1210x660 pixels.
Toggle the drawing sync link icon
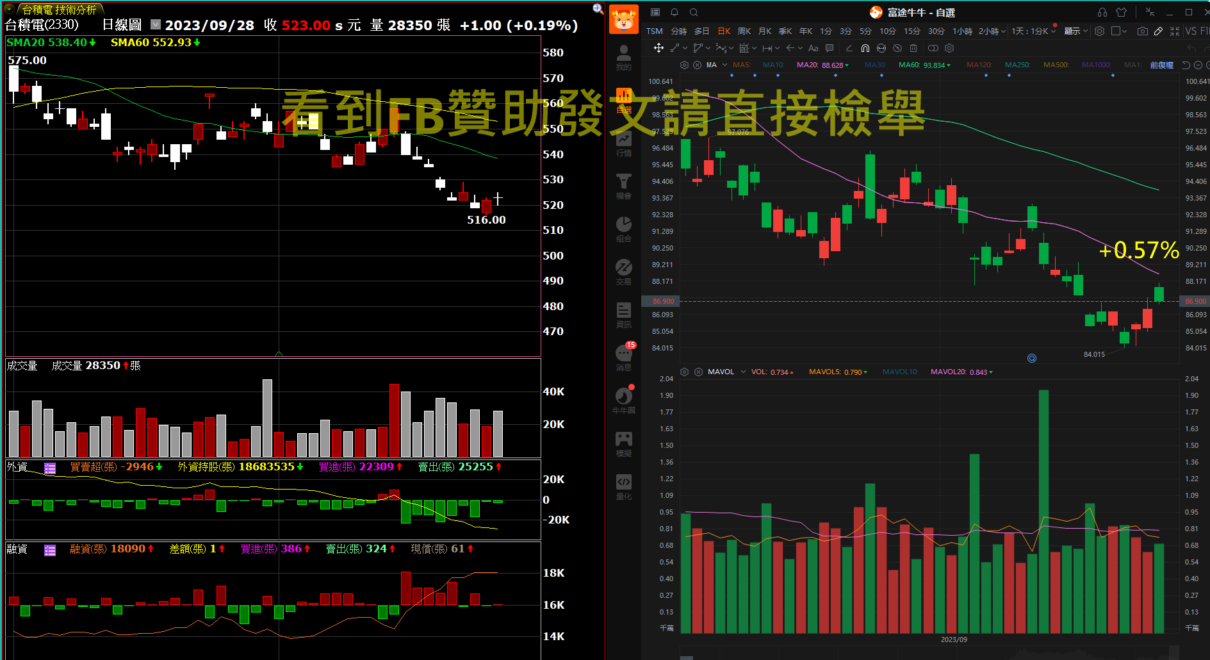tap(881, 48)
